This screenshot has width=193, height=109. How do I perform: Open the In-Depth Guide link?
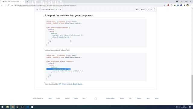[x=77, y=84]
